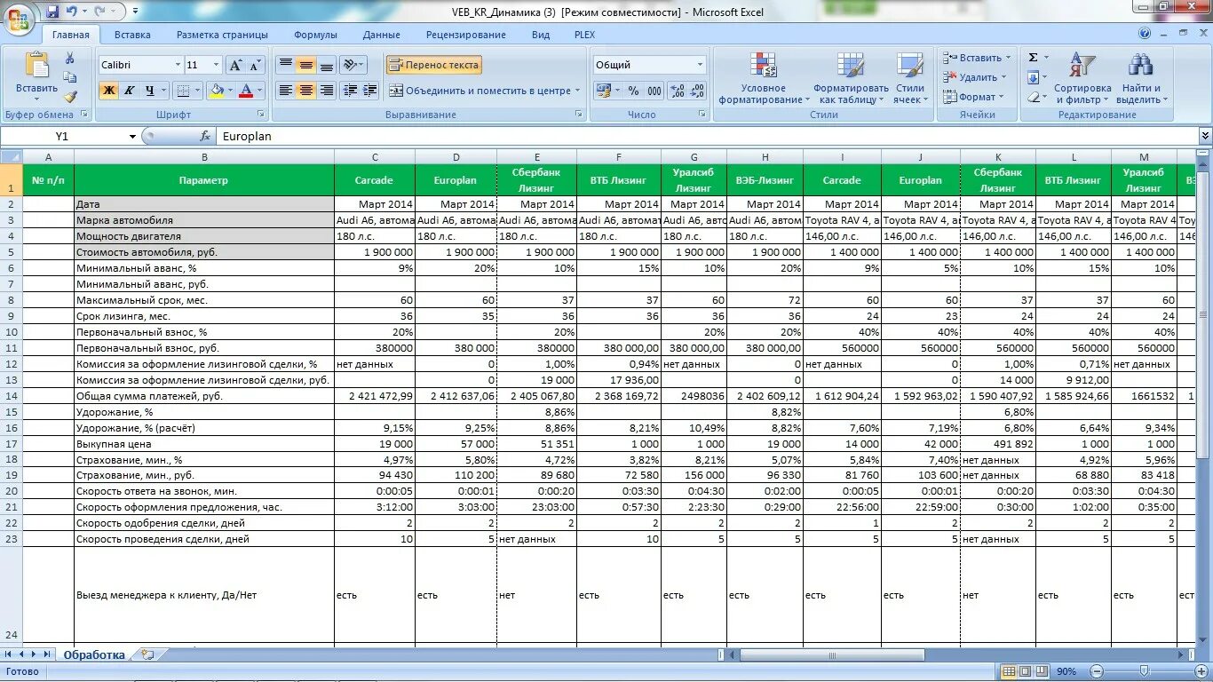Select the Format Painter brush
Screen dimensions: 1213x682
(x=70, y=97)
